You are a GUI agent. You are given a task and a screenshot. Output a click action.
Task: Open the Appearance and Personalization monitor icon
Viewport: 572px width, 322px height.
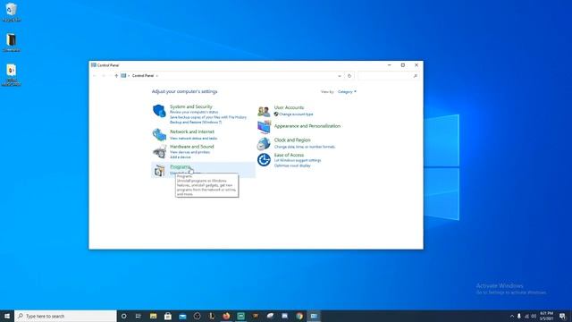point(264,127)
